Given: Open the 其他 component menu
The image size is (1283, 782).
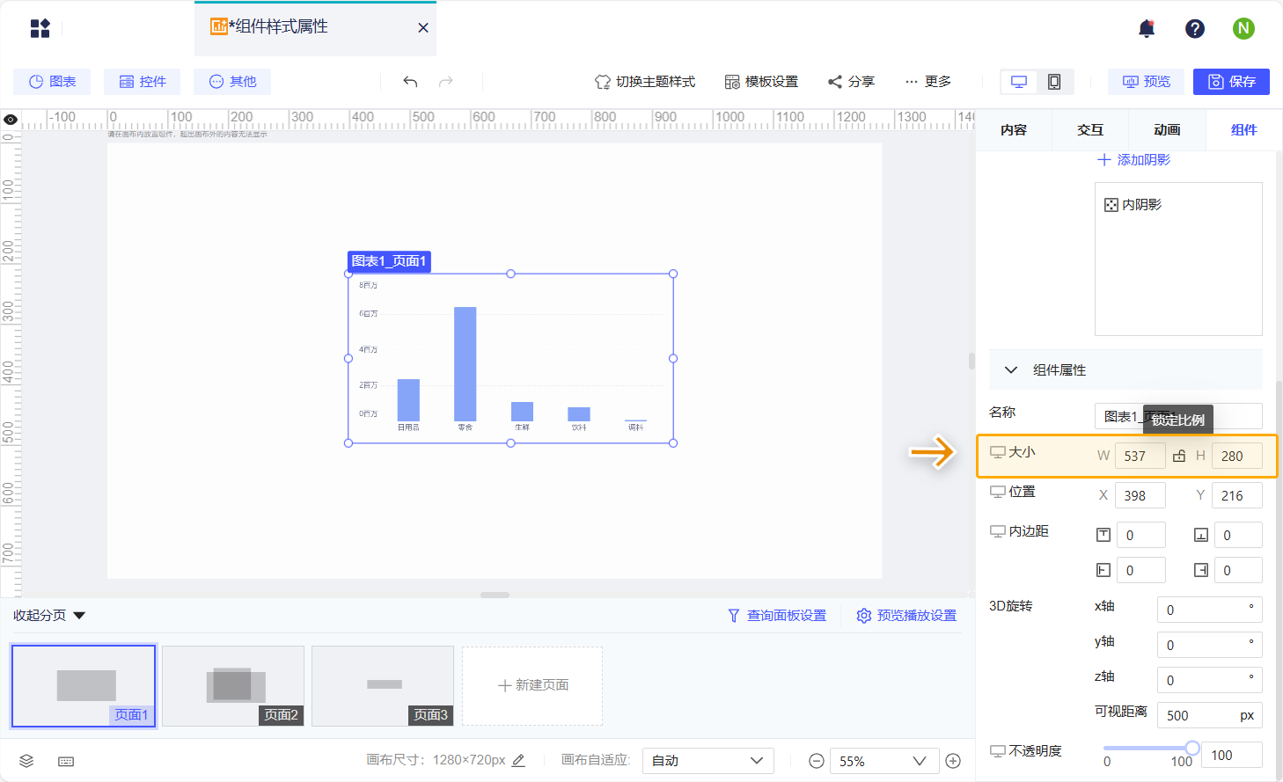Looking at the screenshot, I should (232, 82).
